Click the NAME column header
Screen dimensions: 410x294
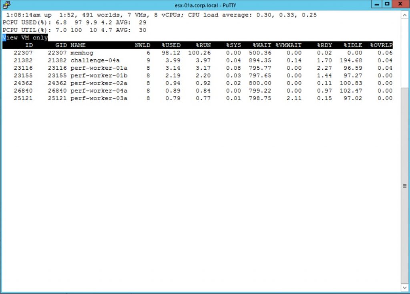click(78, 45)
